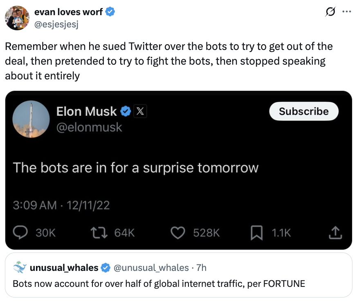
Task: Click the reply bubble icon with 30K
Action: [x=20, y=232]
